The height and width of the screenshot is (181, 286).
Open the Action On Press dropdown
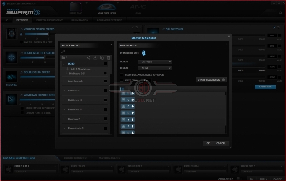(x=155, y=62)
